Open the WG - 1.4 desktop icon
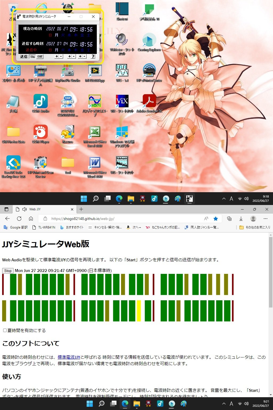The width and height of the screenshot is (273, 410). click(x=122, y=73)
